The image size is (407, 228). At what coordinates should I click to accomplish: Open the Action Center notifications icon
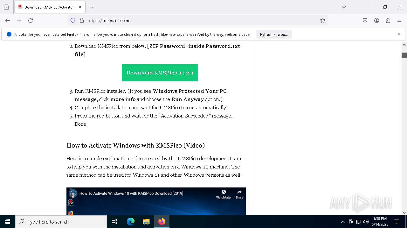[x=397, y=222]
